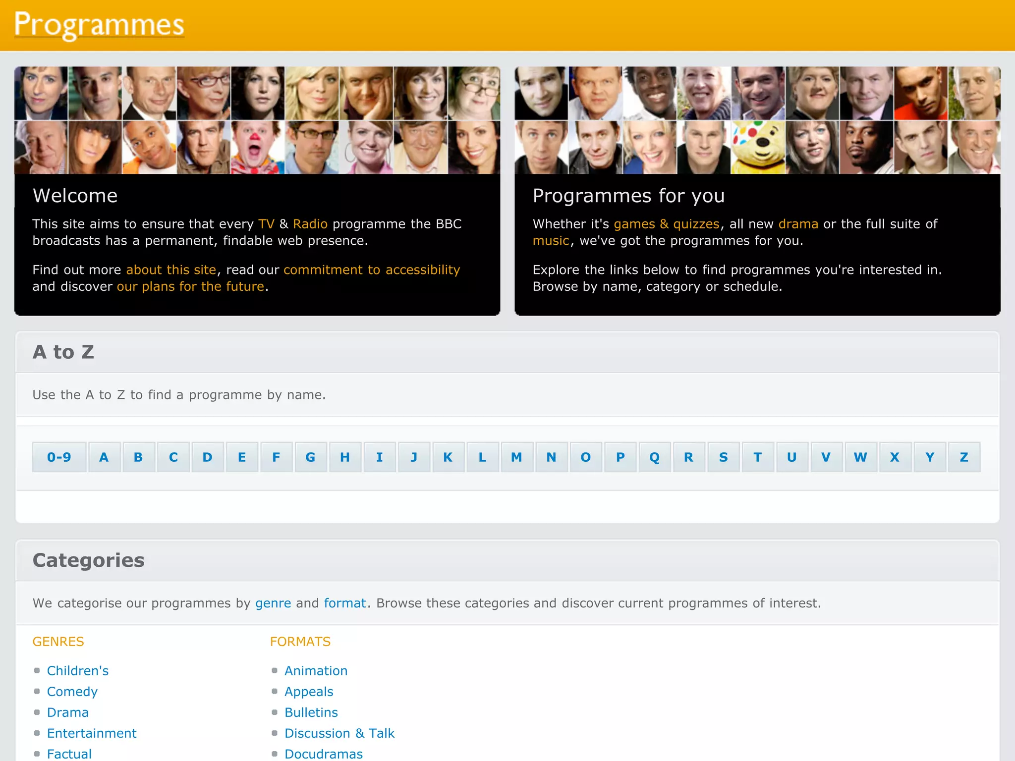Go to letter X programmes
1015x761 pixels.
pyautogui.click(x=895, y=457)
